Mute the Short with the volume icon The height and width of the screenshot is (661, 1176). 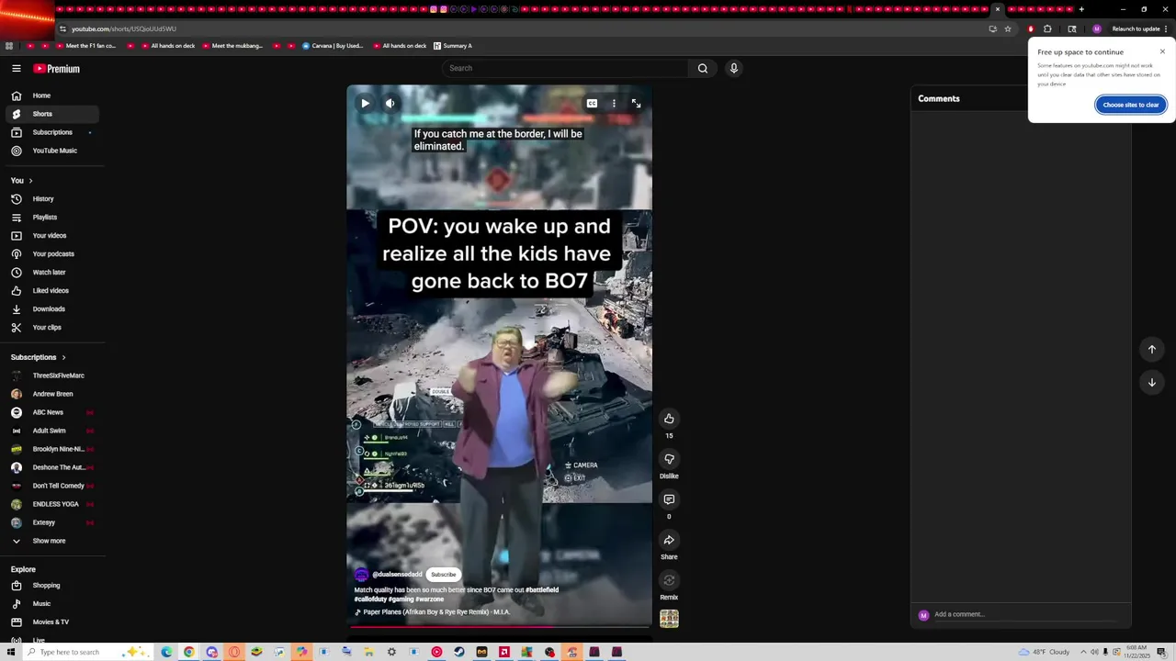(390, 104)
